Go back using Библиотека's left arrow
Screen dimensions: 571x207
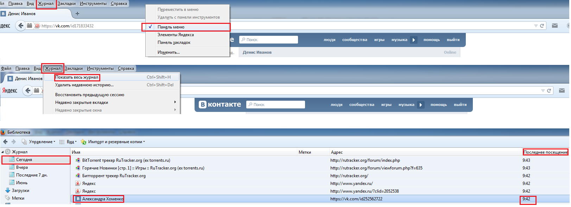[x=5, y=142]
